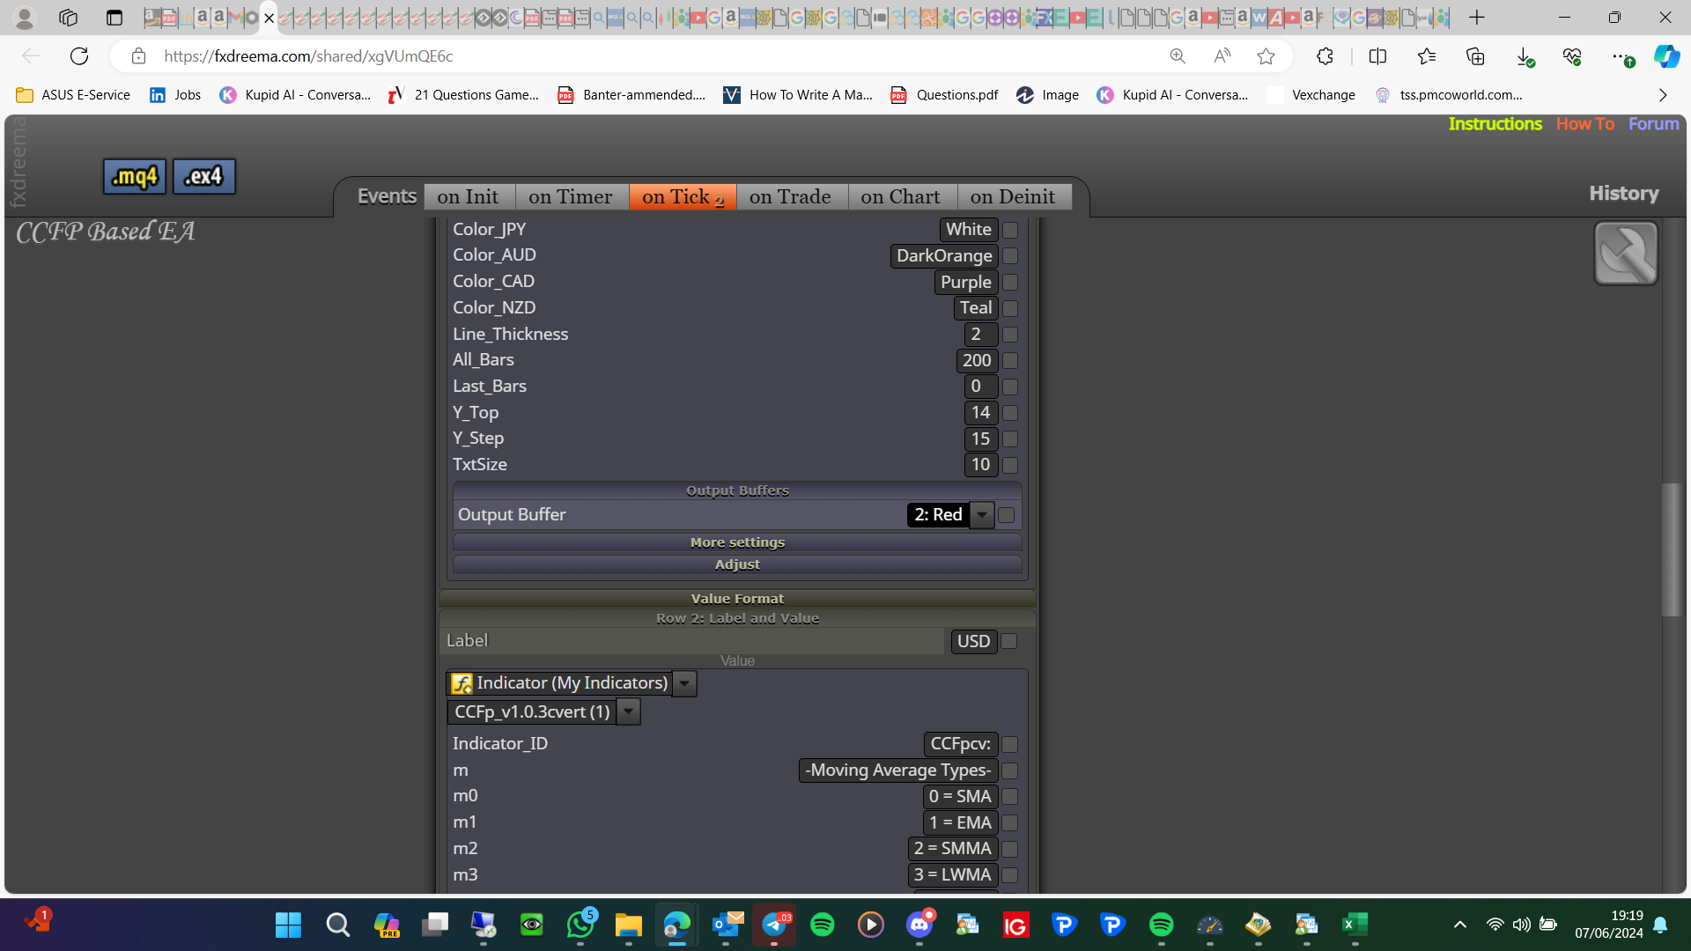
Task: View site information lock icon
Action: point(138,56)
